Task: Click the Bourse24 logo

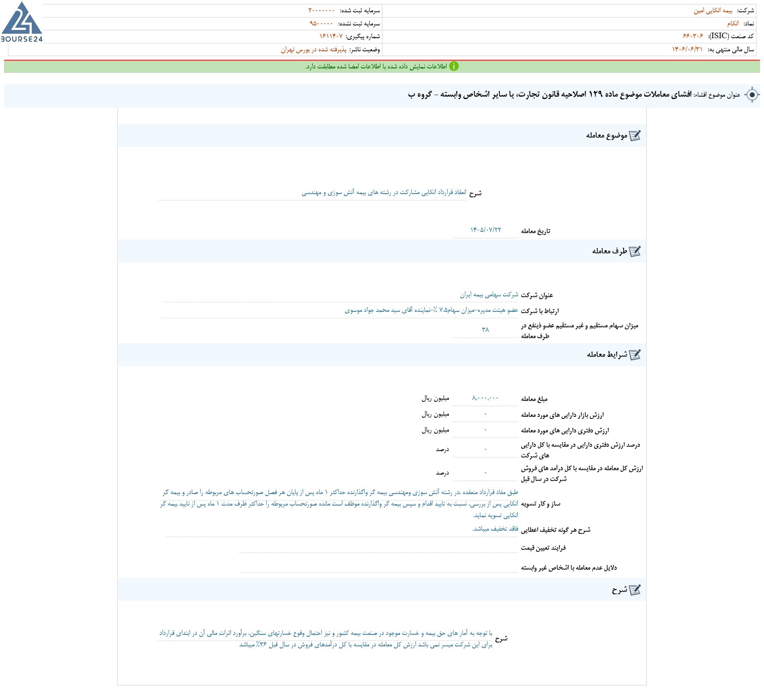Action: pos(21,22)
